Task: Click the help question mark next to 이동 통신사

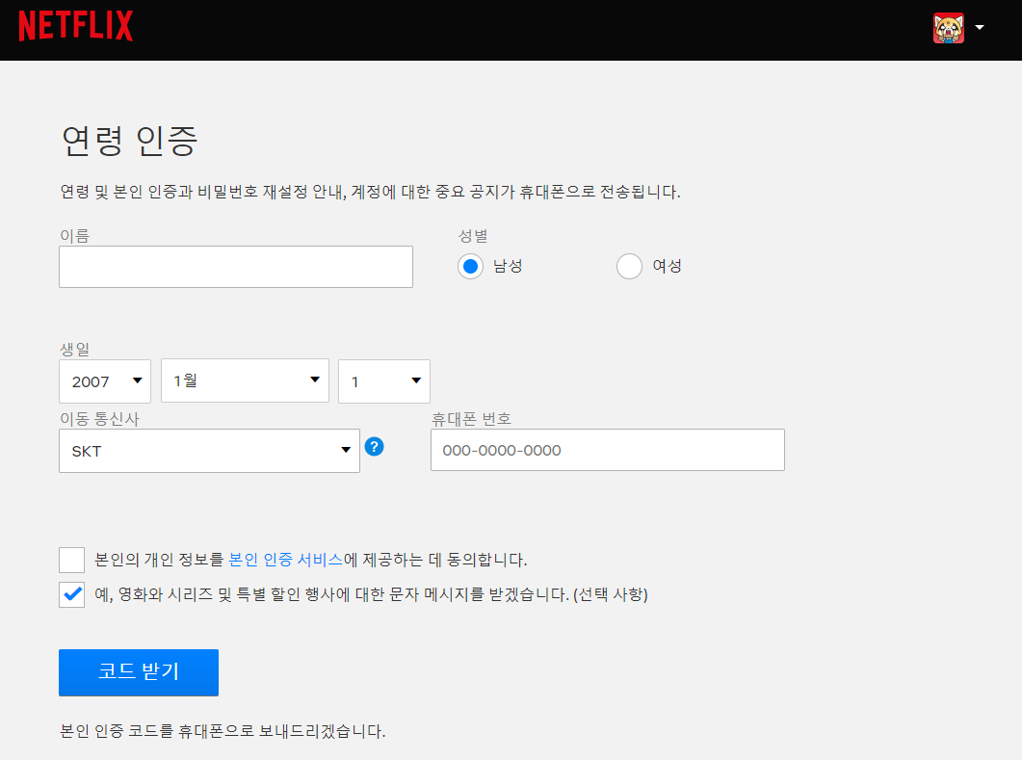Action: coord(375,447)
